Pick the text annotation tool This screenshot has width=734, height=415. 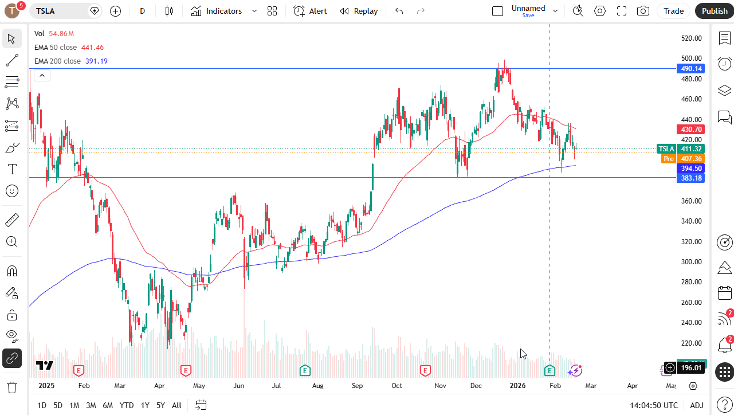point(11,169)
